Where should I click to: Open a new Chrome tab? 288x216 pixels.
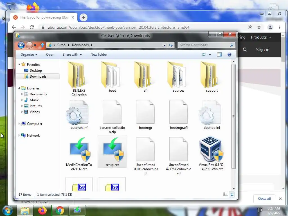coord(83,17)
